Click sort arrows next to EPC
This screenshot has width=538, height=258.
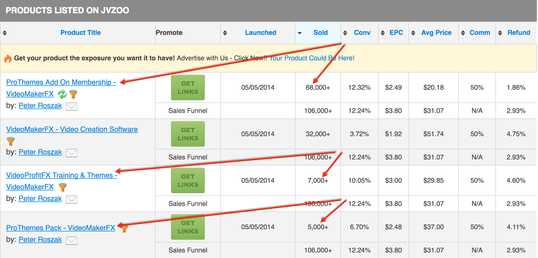click(383, 33)
